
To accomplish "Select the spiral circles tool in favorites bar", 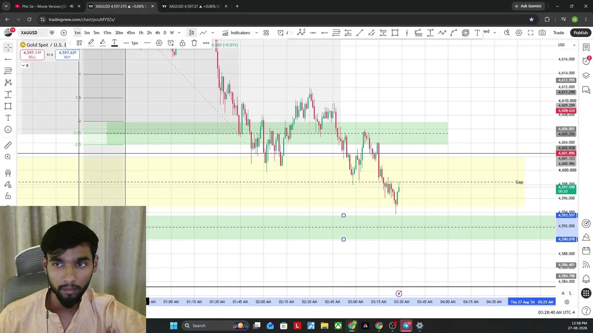I will pos(465,33).
